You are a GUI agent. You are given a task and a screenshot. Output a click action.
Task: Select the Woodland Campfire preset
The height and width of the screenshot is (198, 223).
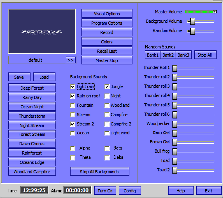coord(32,171)
